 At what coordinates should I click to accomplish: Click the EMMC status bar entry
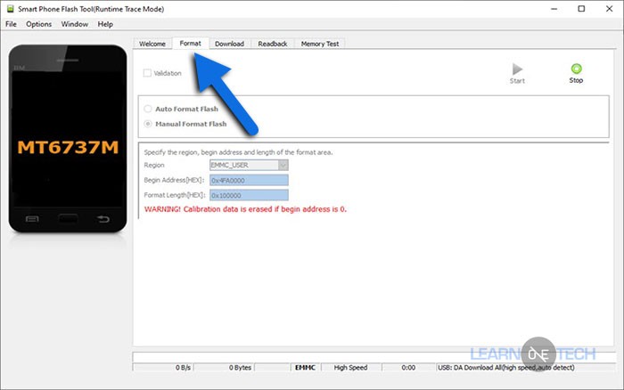(x=305, y=368)
